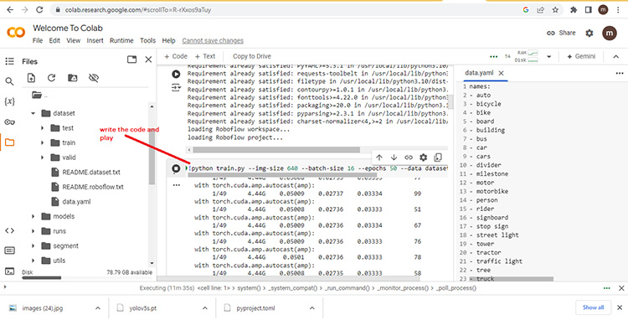Mirror cell in tab
Viewport: 628px width, 320px height.
pyautogui.click(x=438, y=157)
